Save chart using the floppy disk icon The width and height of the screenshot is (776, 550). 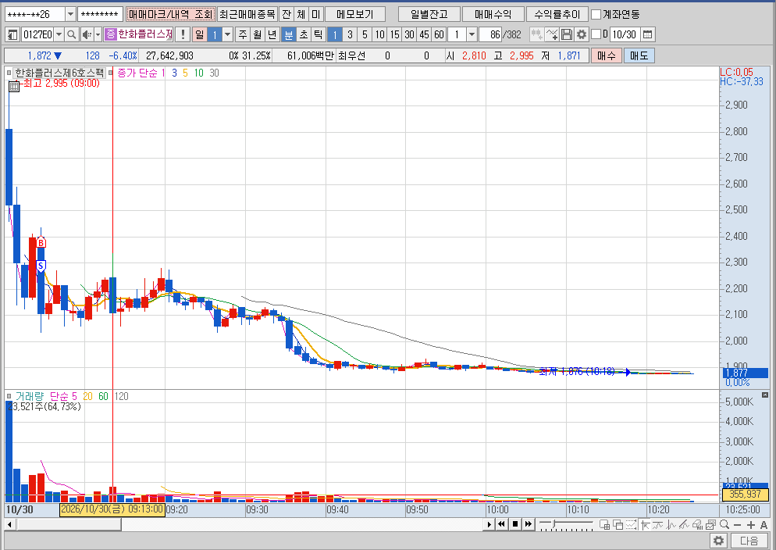click(x=567, y=34)
